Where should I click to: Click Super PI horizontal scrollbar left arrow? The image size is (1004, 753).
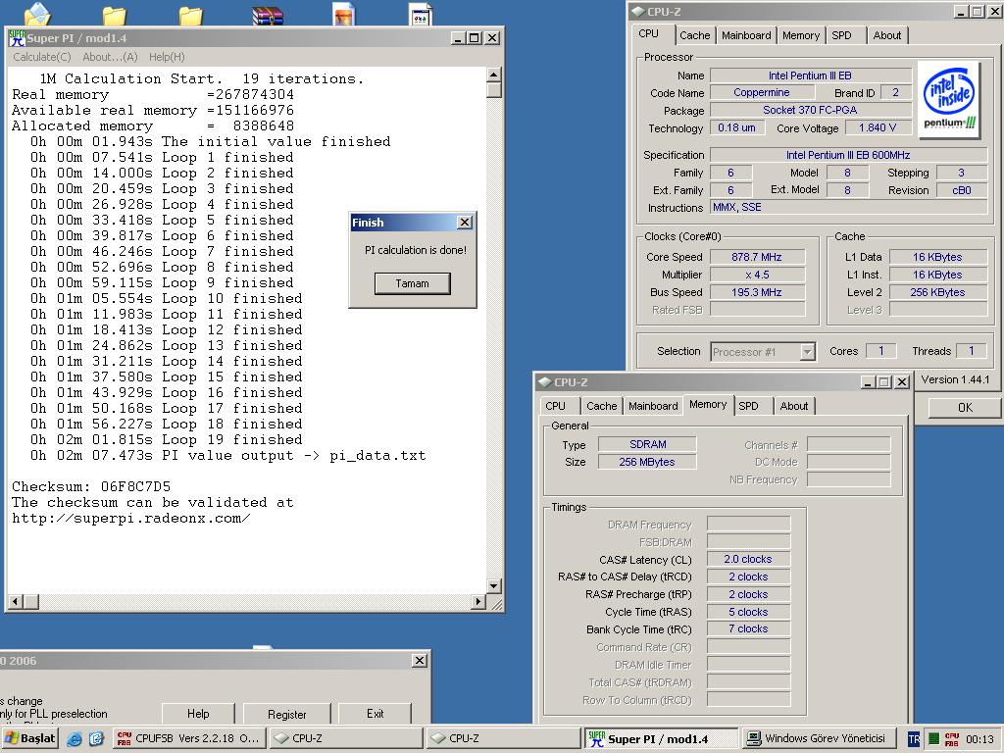click(16, 601)
